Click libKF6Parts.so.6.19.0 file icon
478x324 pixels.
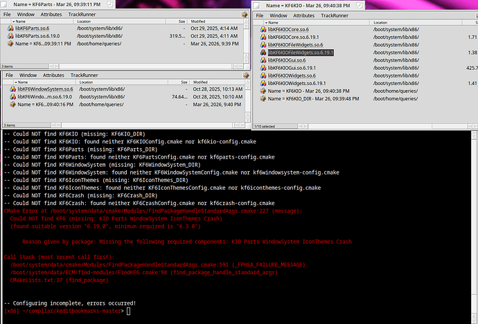coord(10,36)
